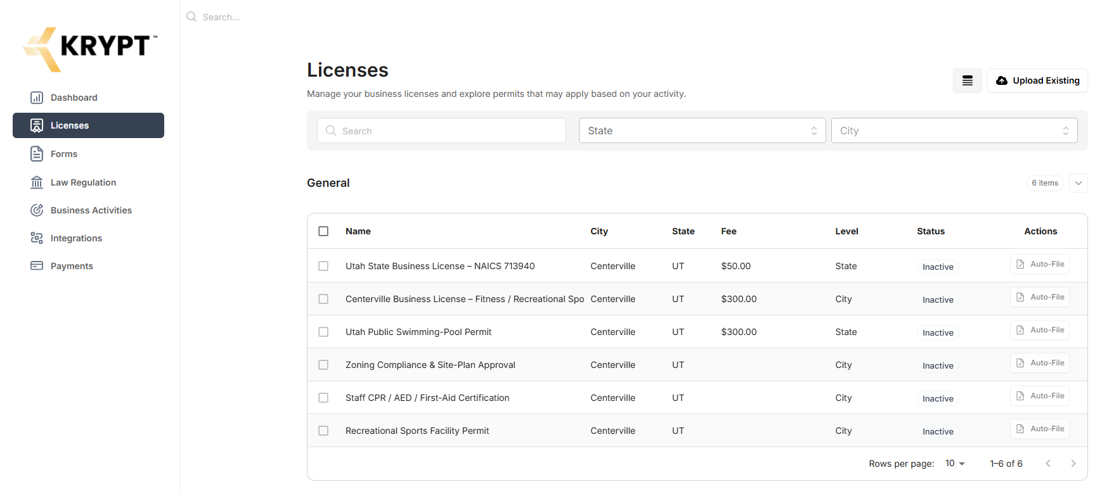Tick the Recreational Sports Facility Permit checkbox

click(323, 431)
